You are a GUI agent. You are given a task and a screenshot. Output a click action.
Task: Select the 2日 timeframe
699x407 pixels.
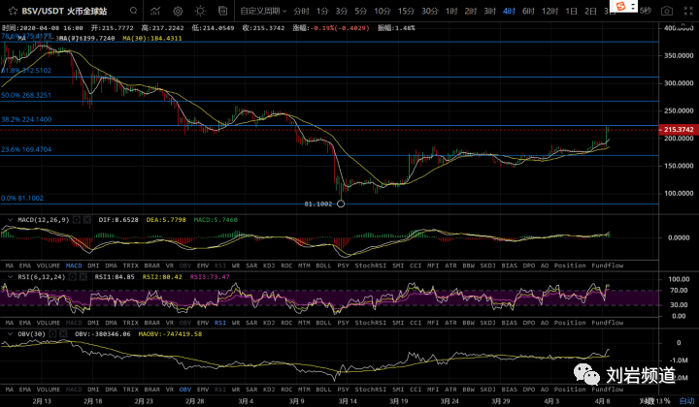click(x=590, y=11)
